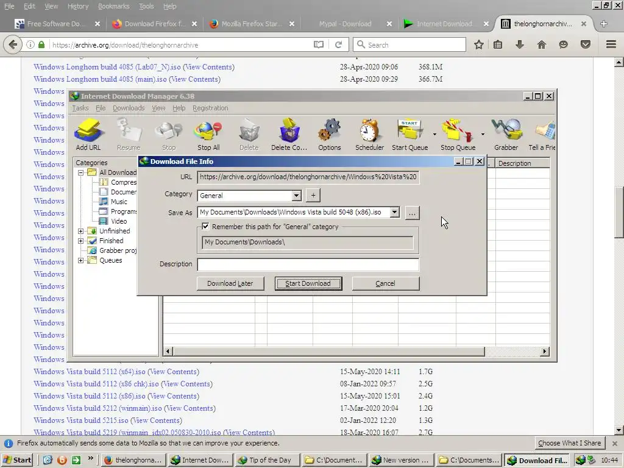The image size is (624, 468).
Task: Open Start Queue dropdown arrow
Action: tap(434, 135)
